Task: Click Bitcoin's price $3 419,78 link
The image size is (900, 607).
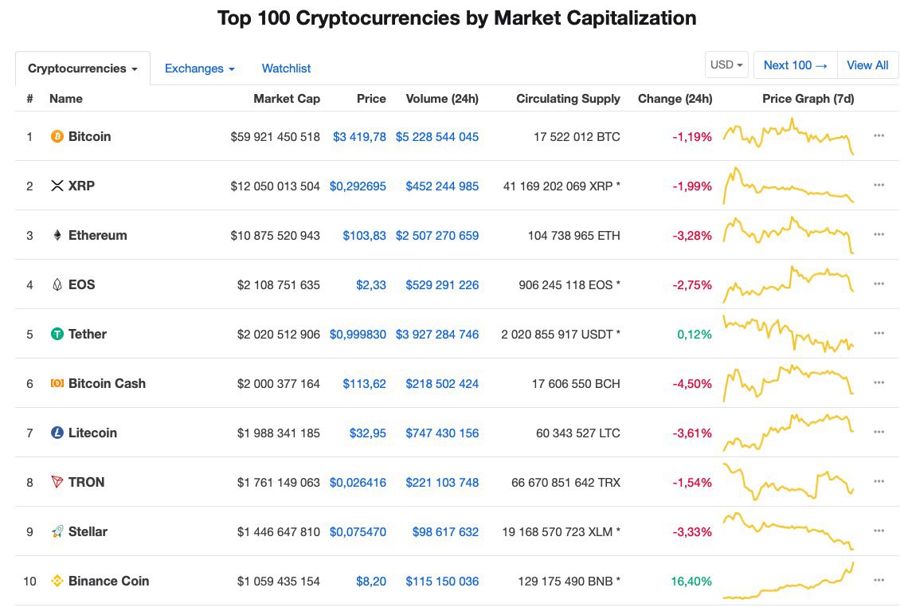Action: [x=359, y=136]
